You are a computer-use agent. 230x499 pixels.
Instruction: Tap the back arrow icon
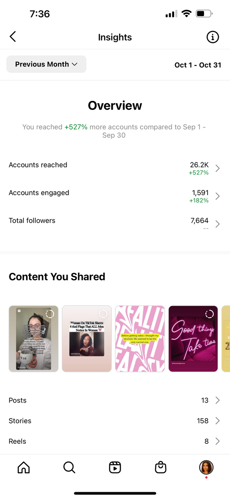[13, 37]
